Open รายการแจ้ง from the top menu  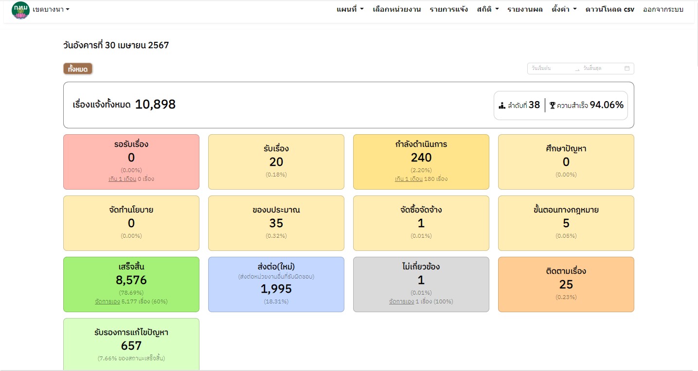click(x=448, y=9)
